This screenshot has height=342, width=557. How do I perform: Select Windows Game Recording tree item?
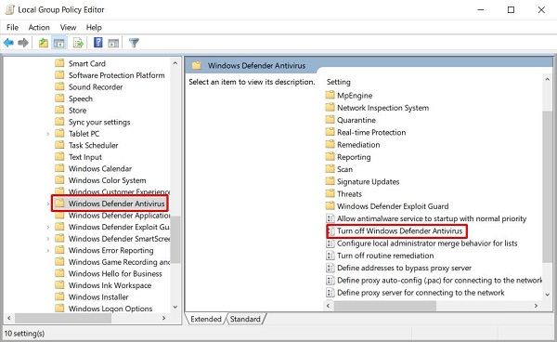click(120, 262)
